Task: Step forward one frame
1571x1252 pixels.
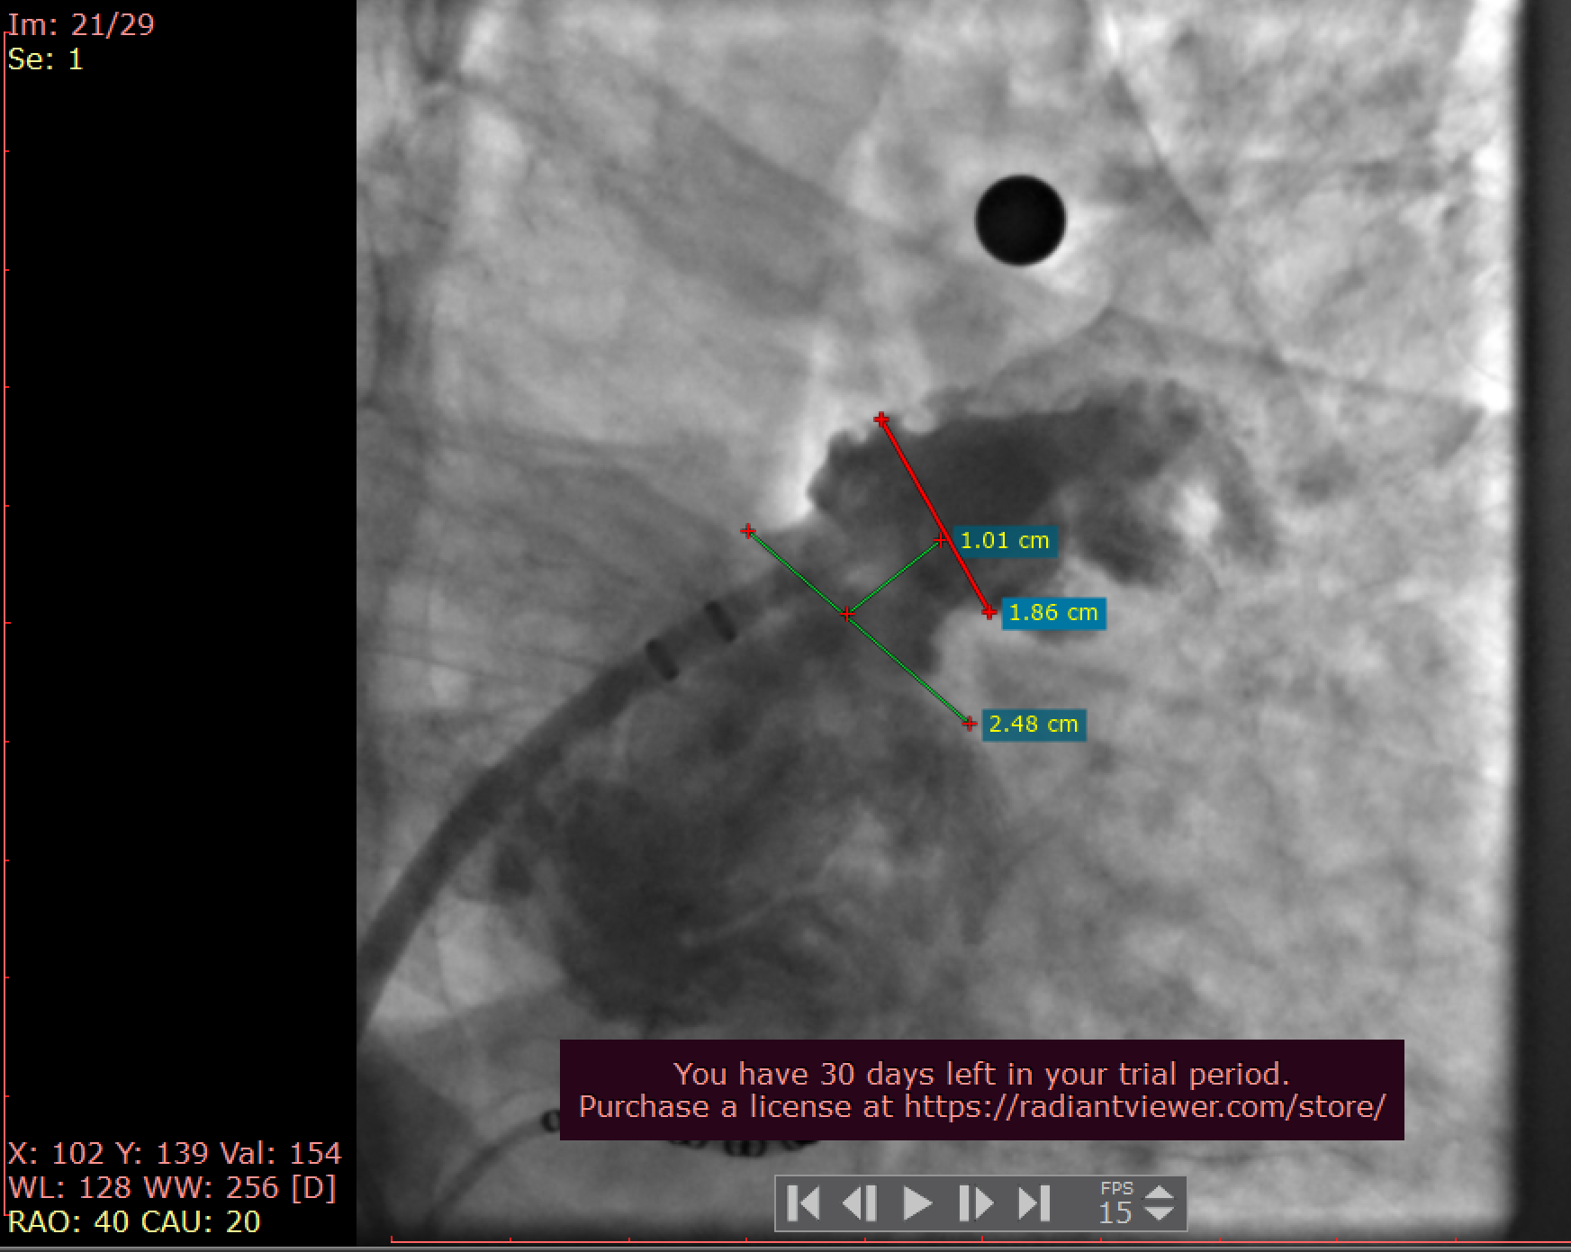Action: 975,1203
